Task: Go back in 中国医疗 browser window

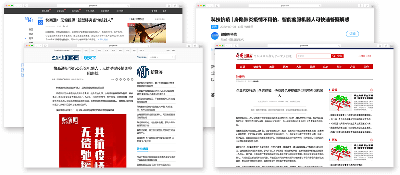Action: click(227, 46)
